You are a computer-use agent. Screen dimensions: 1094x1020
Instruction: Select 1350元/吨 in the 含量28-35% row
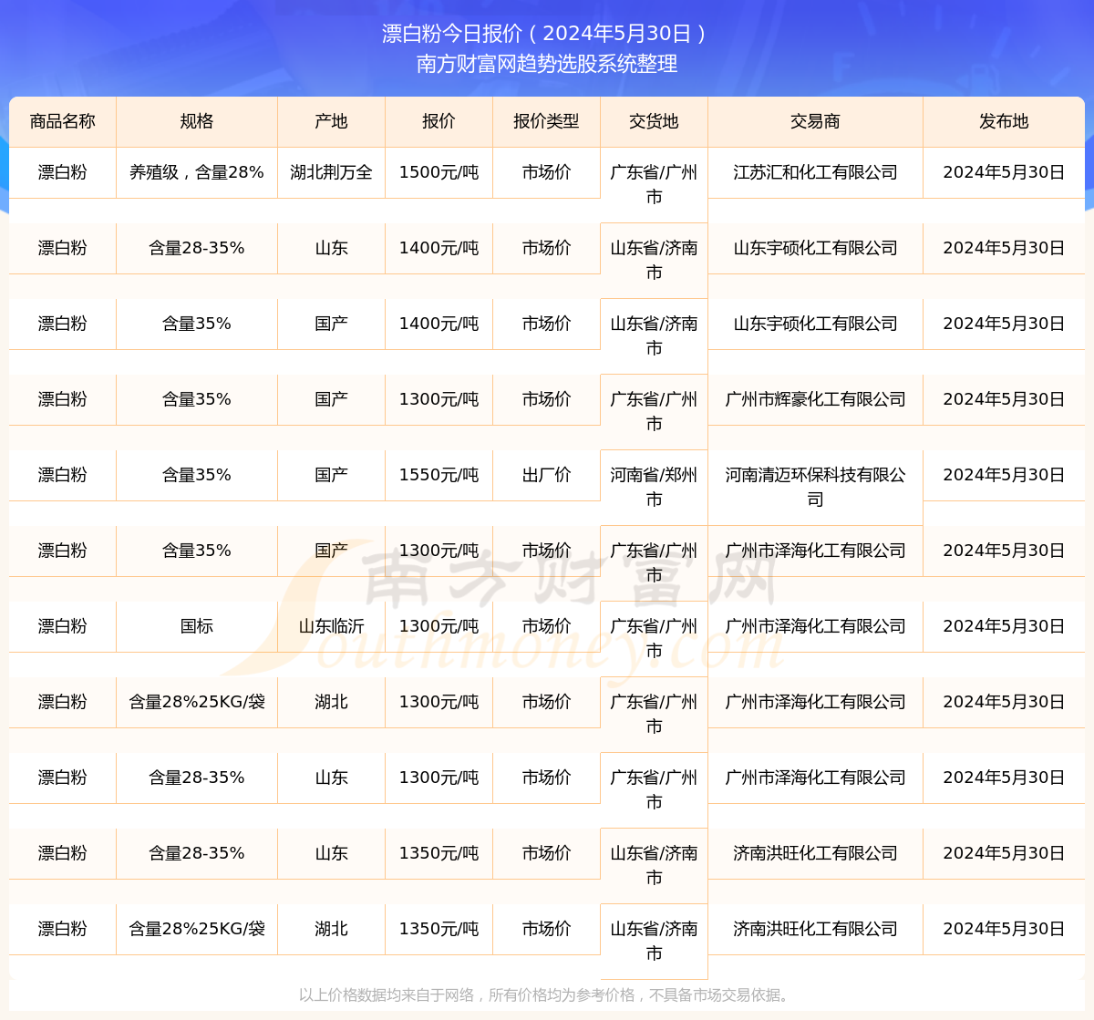tap(439, 853)
